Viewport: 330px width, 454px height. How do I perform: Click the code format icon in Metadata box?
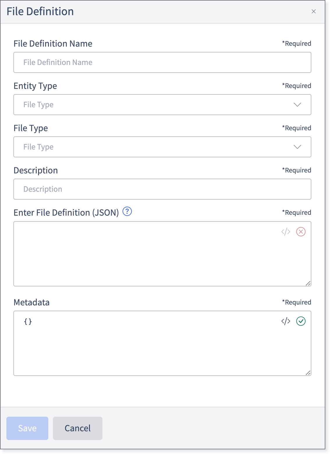[x=286, y=321]
